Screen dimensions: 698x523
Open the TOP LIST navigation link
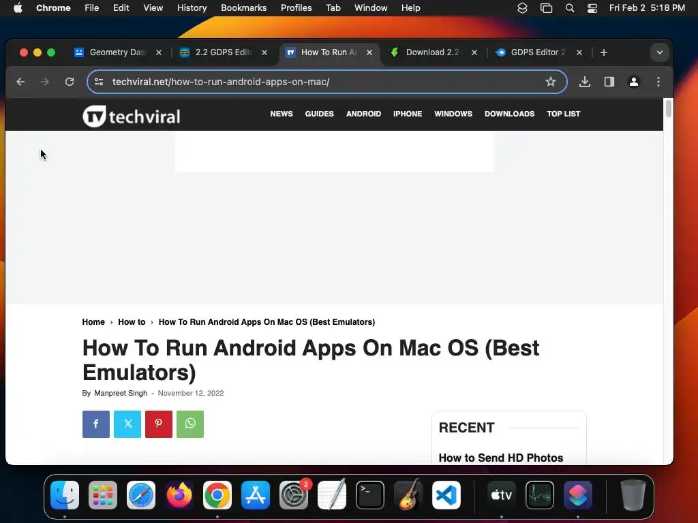(563, 114)
